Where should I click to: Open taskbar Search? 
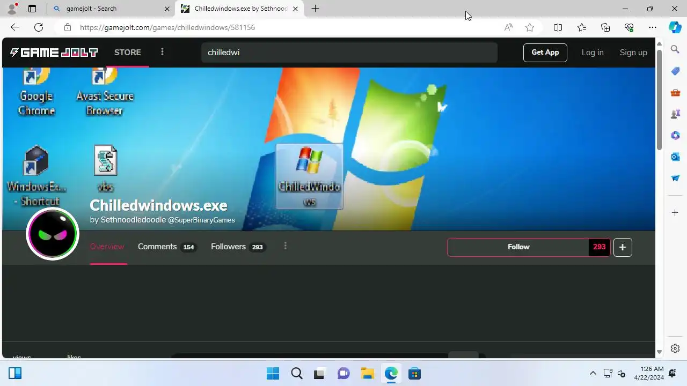[x=296, y=374]
